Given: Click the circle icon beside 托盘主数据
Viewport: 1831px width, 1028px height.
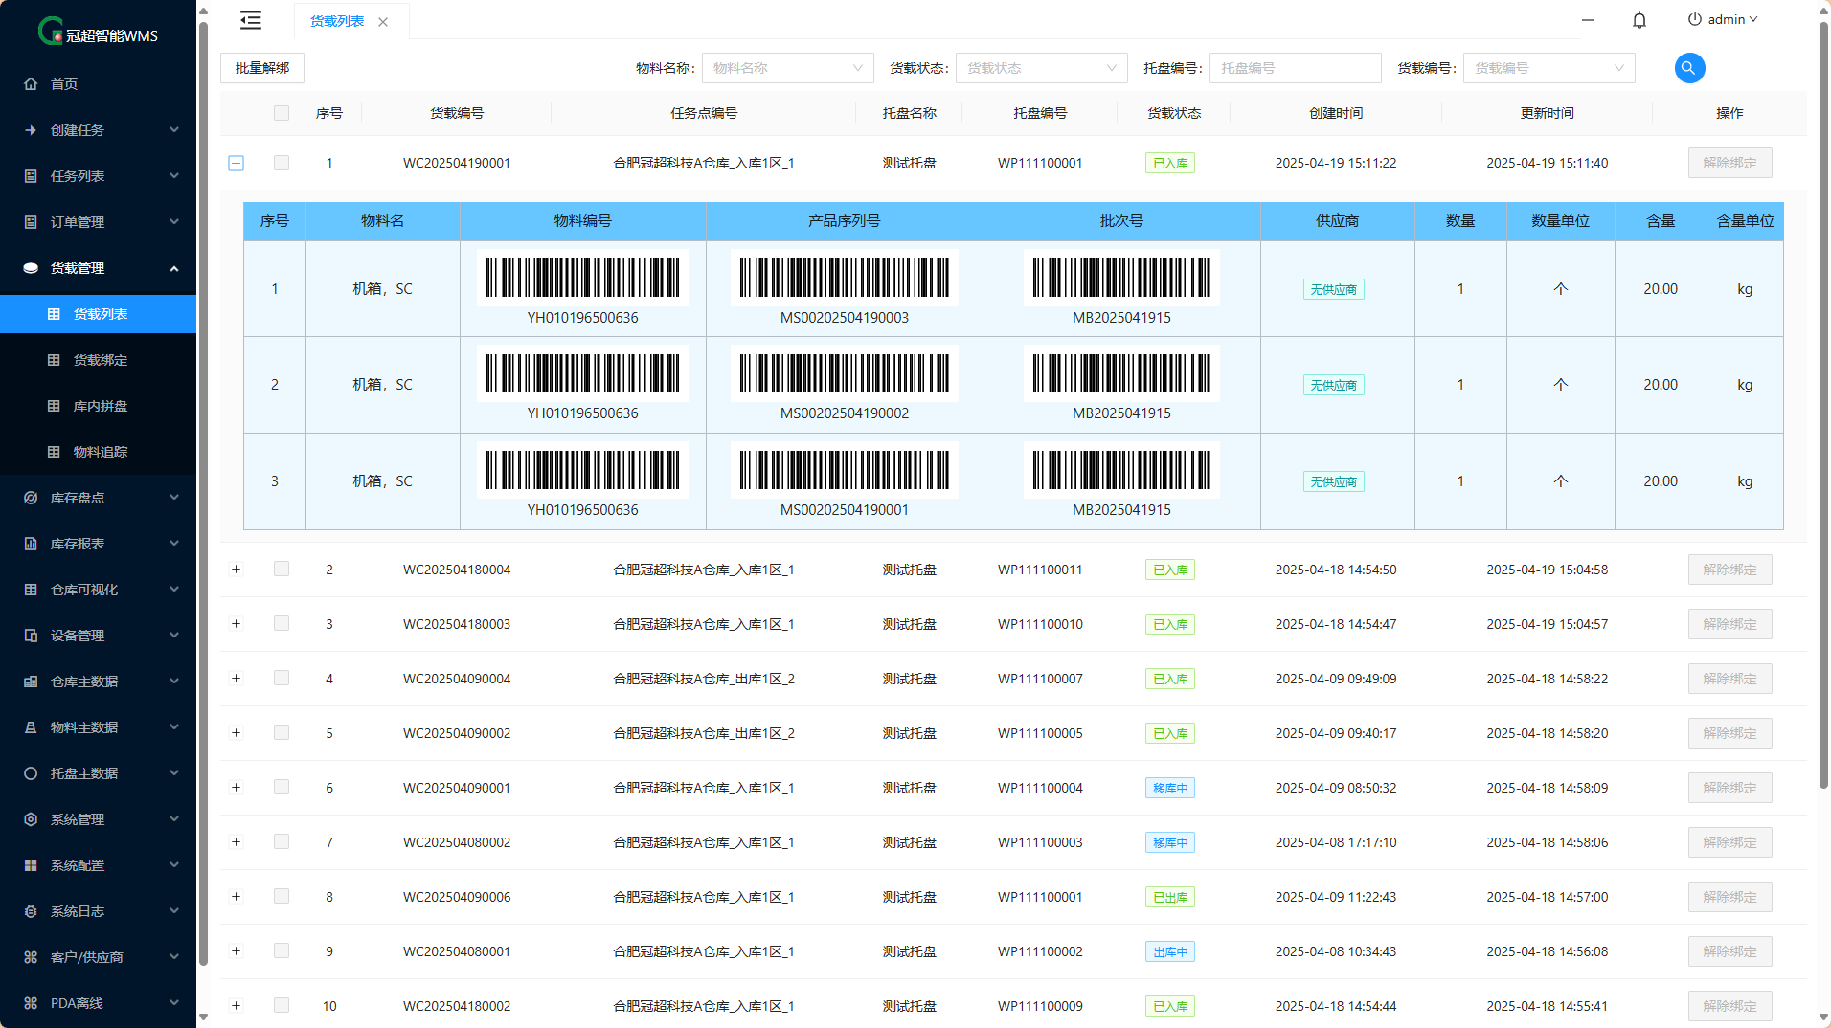Looking at the screenshot, I should 31,773.
